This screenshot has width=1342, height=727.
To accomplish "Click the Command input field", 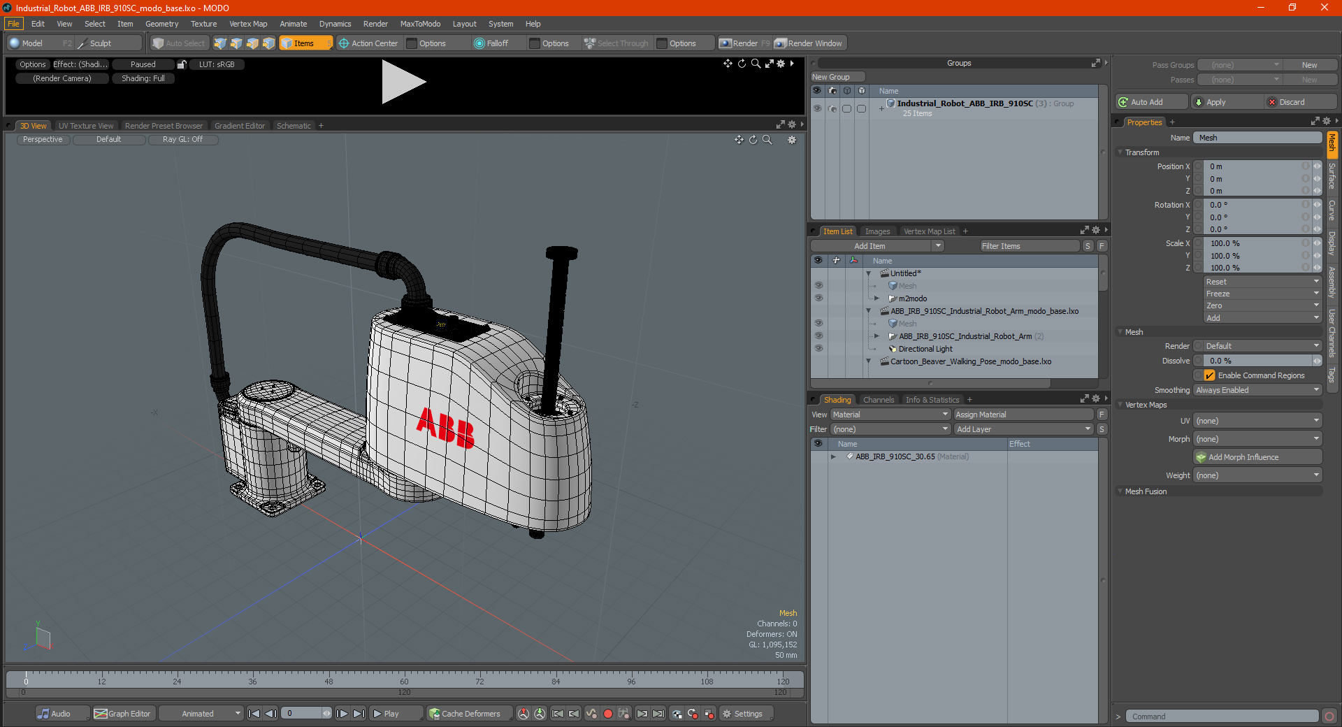I will click(1222, 717).
